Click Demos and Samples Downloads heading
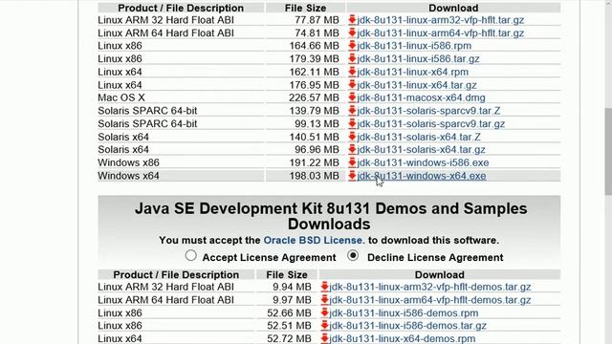612x344 pixels. click(331, 216)
